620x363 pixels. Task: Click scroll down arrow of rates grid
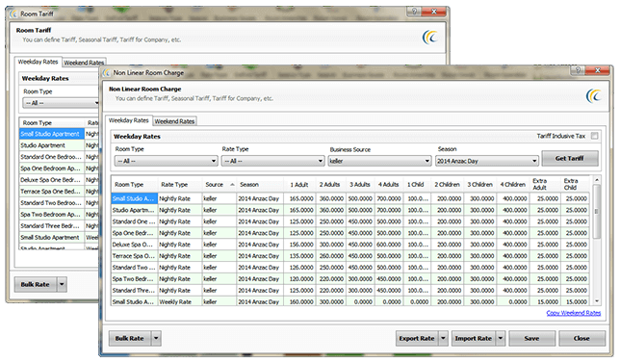coord(597,301)
